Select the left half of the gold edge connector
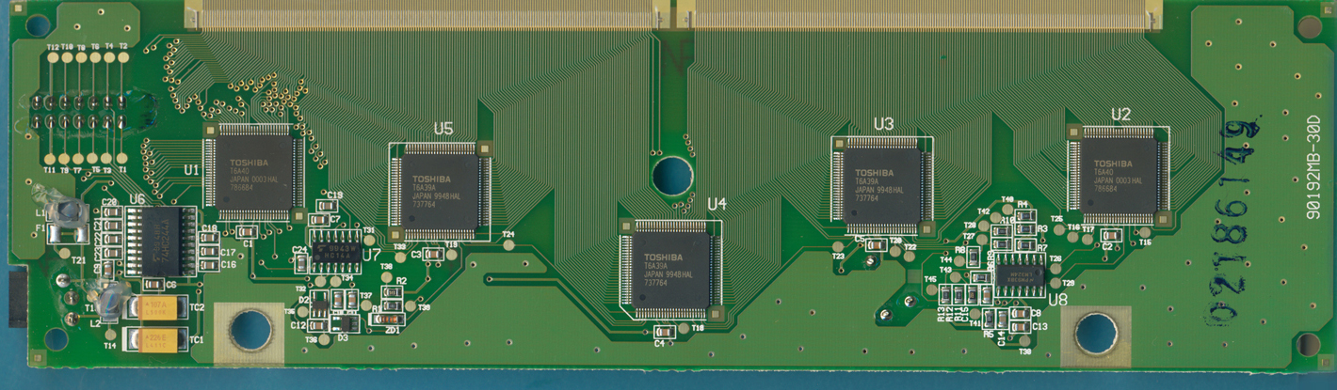This screenshot has height=390, width=1337. point(426,13)
